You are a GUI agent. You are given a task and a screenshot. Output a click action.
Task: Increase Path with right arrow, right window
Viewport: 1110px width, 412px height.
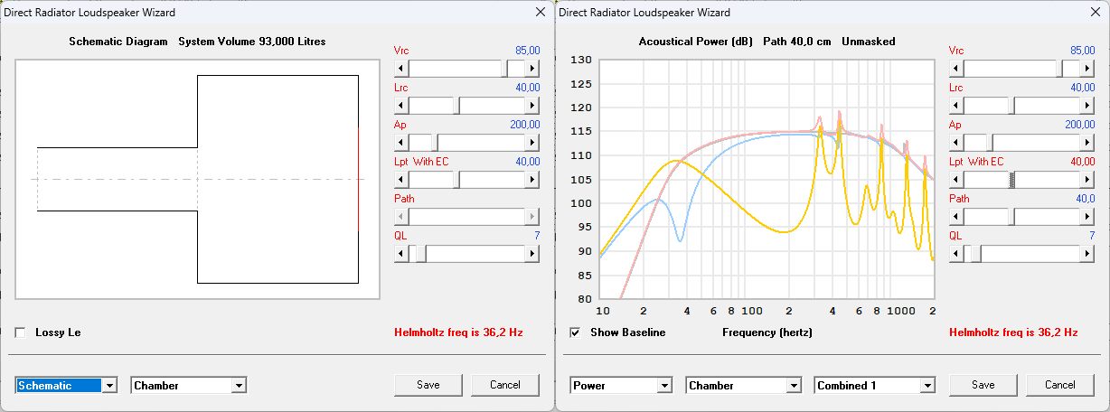(x=1087, y=217)
